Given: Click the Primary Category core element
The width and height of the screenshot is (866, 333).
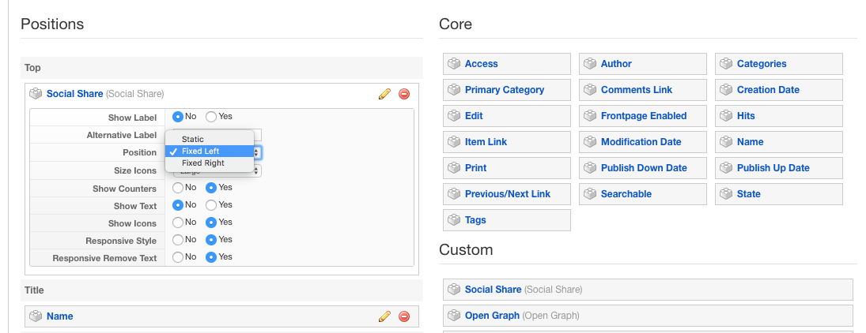Looking at the screenshot, I should pyautogui.click(x=505, y=90).
